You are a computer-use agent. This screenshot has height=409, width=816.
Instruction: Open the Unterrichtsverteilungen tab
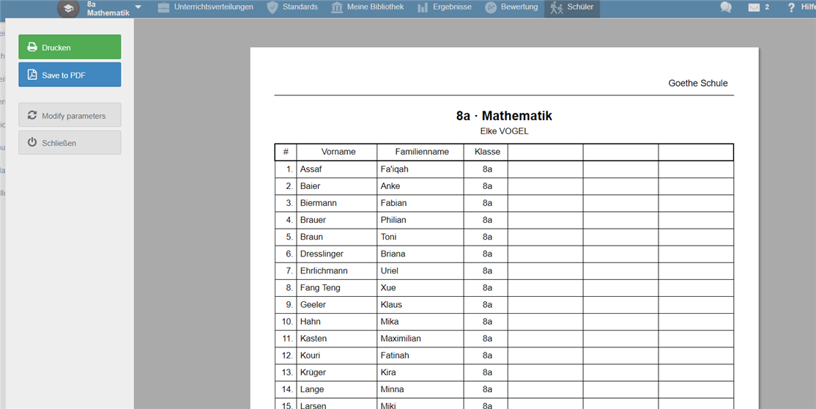pyautogui.click(x=213, y=7)
